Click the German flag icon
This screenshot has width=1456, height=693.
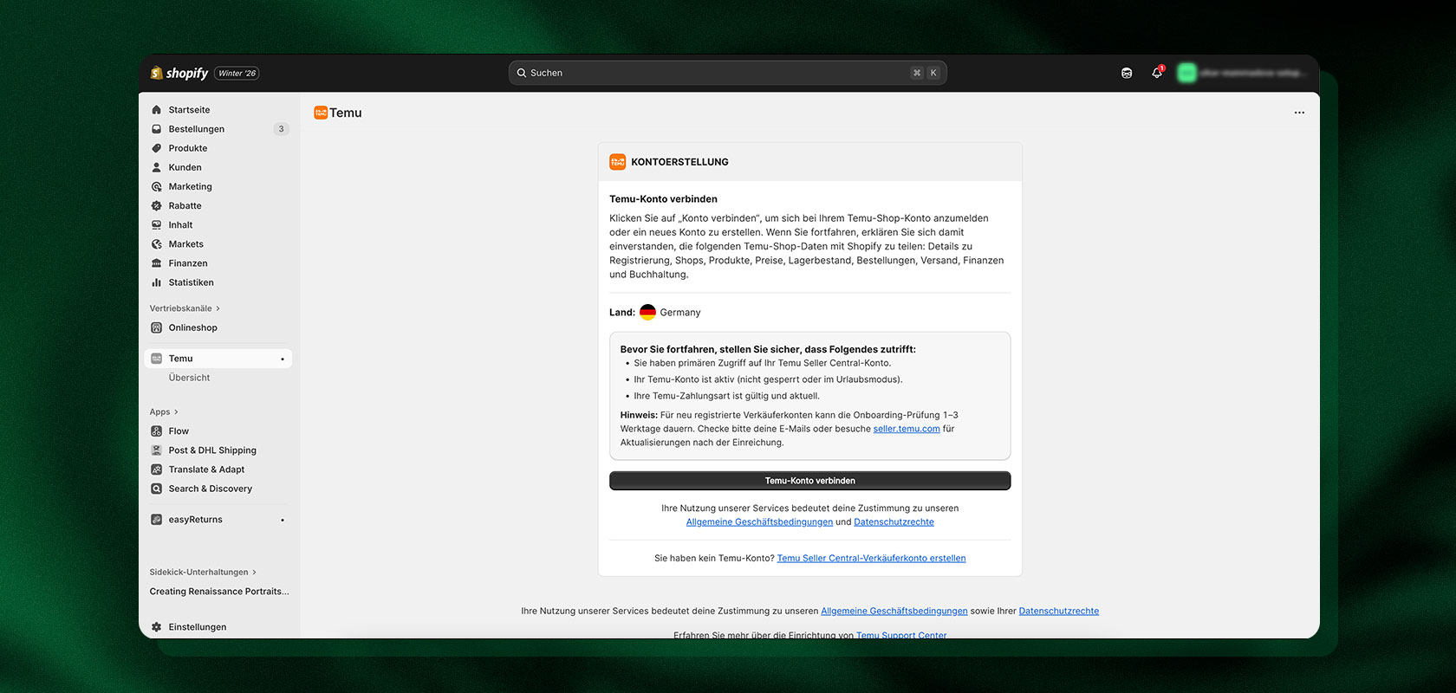tap(647, 313)
